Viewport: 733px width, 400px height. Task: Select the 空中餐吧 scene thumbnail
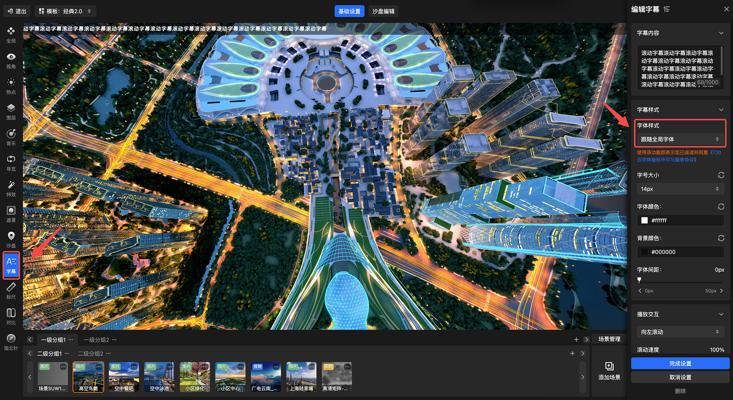[124, 376]
